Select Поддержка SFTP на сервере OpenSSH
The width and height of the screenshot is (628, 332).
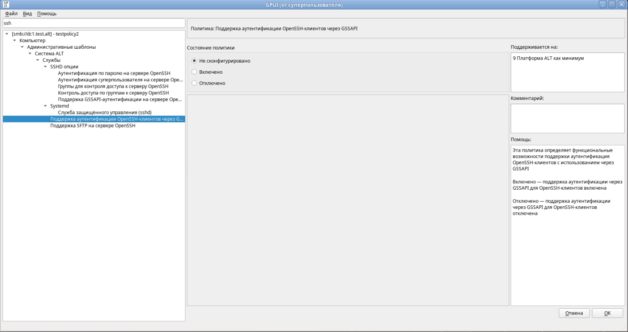tap(93, 126)
